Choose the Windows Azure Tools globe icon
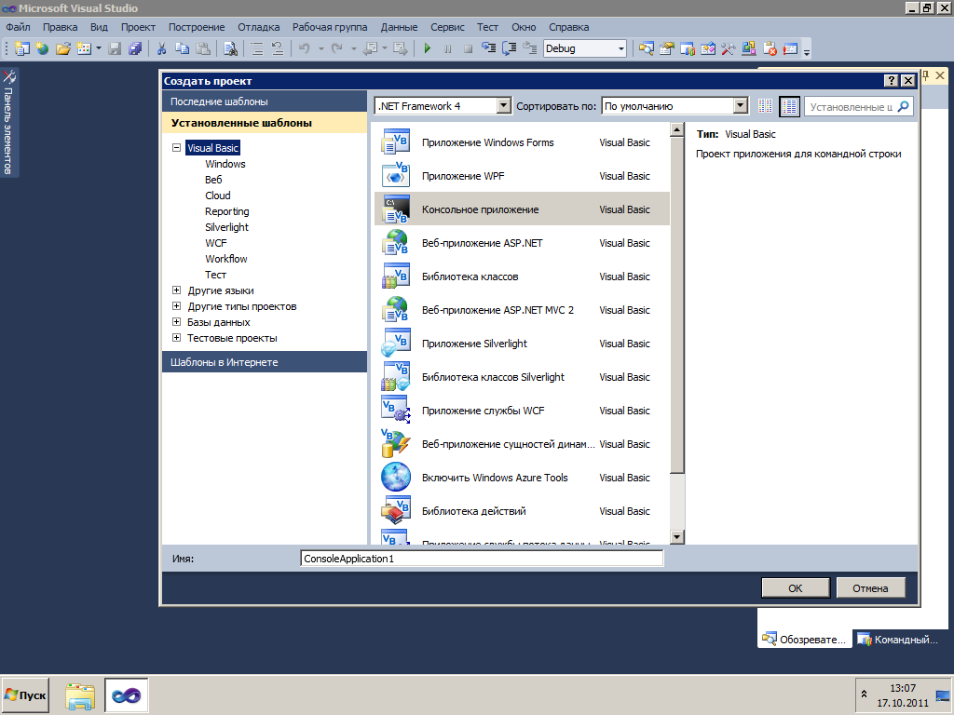The height and width of the screenshot is (715, 954). click(396, 478)
